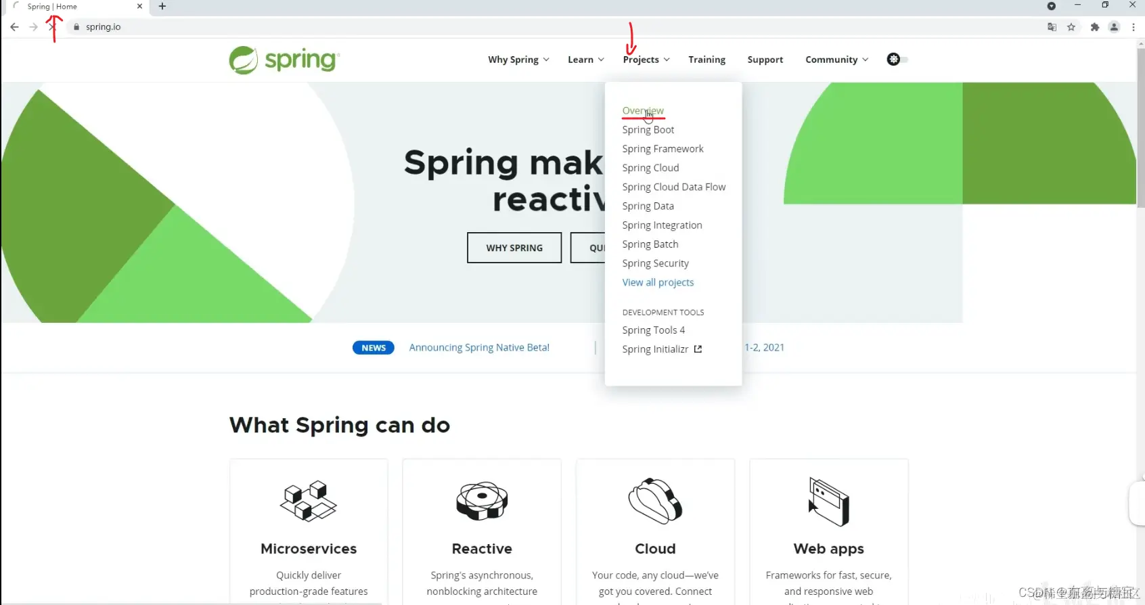
Task: Expand the Learn dropdown menu
Action: [x=586, y=60]
